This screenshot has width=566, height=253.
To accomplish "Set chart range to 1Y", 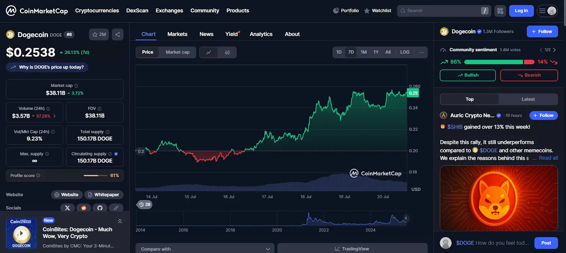I will click(x=376, y=52).
